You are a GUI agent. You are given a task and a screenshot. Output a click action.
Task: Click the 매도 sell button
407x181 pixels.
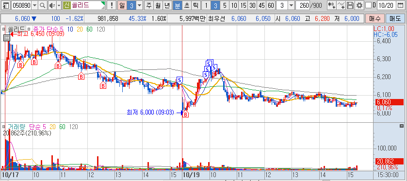(395, 19)
